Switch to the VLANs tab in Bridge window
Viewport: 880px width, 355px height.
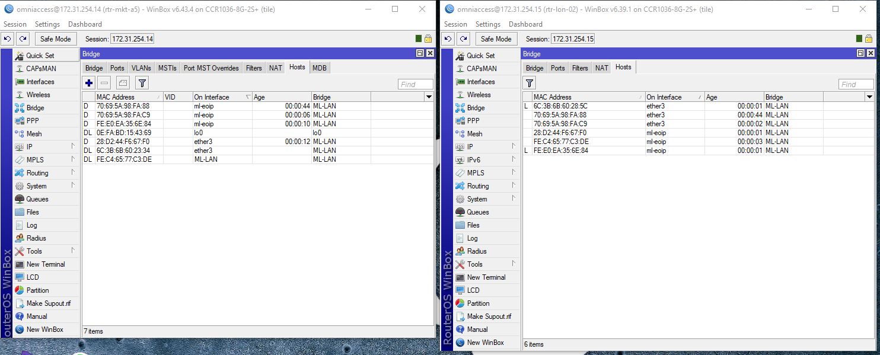pos(141,68)
